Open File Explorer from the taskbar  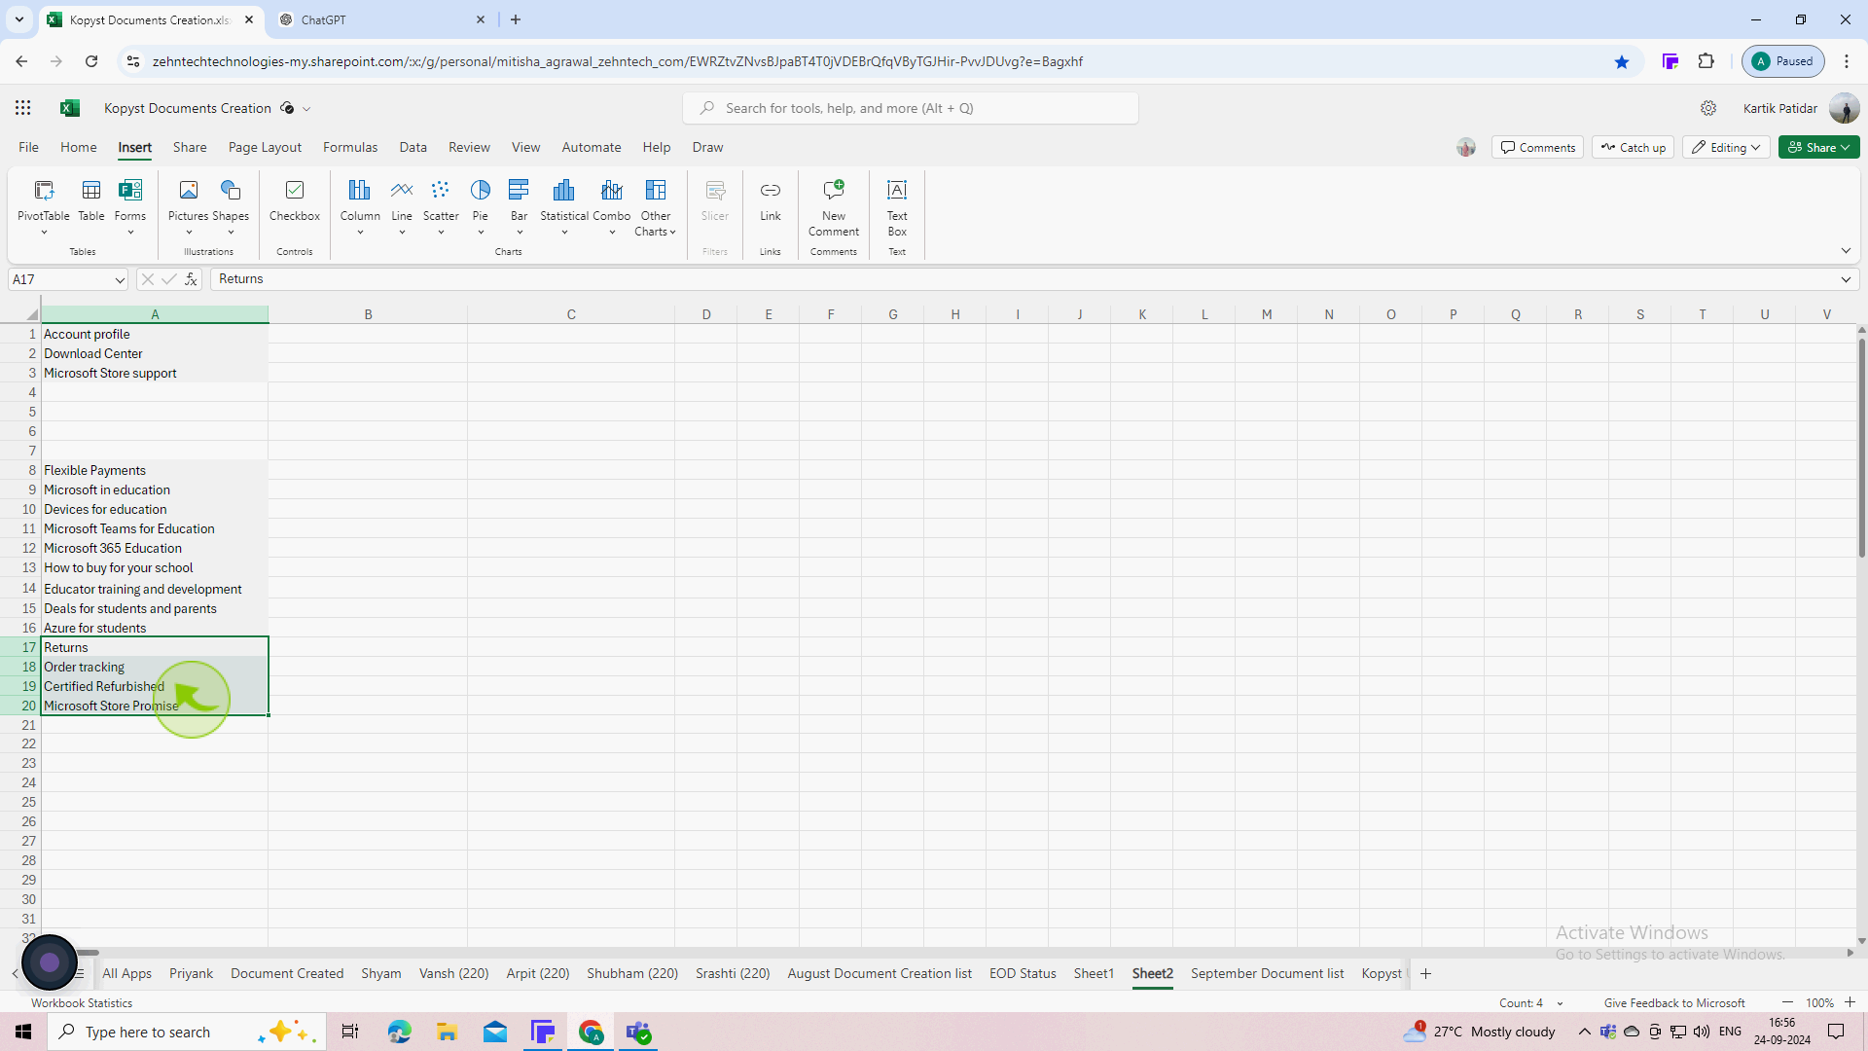[447, 1032]
